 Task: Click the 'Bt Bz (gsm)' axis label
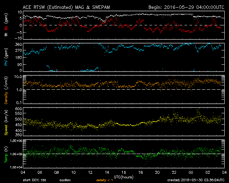(6, 25)
